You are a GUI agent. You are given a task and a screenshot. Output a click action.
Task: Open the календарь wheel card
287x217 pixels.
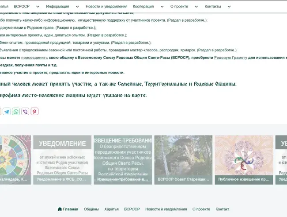(x=15, y=160)
